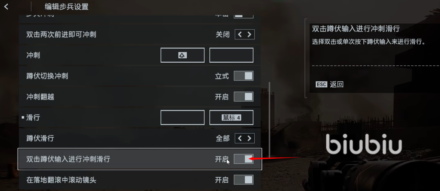The image size is (440, 191).
Task: Select the 蹲伏滑行 settings row label
Action: (40, 138)
